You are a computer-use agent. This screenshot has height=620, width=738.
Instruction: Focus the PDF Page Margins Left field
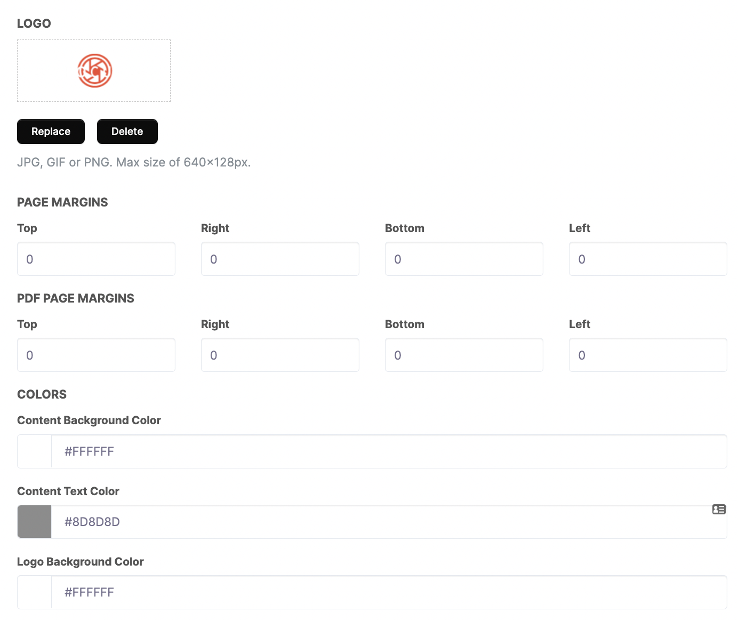point(648,355)
